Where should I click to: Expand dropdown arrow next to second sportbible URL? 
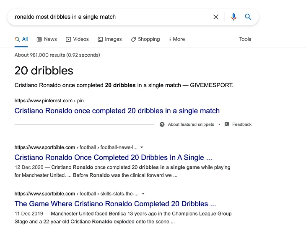point(143,194)
